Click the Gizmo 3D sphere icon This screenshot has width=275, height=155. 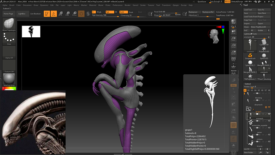tap(81, 13)
